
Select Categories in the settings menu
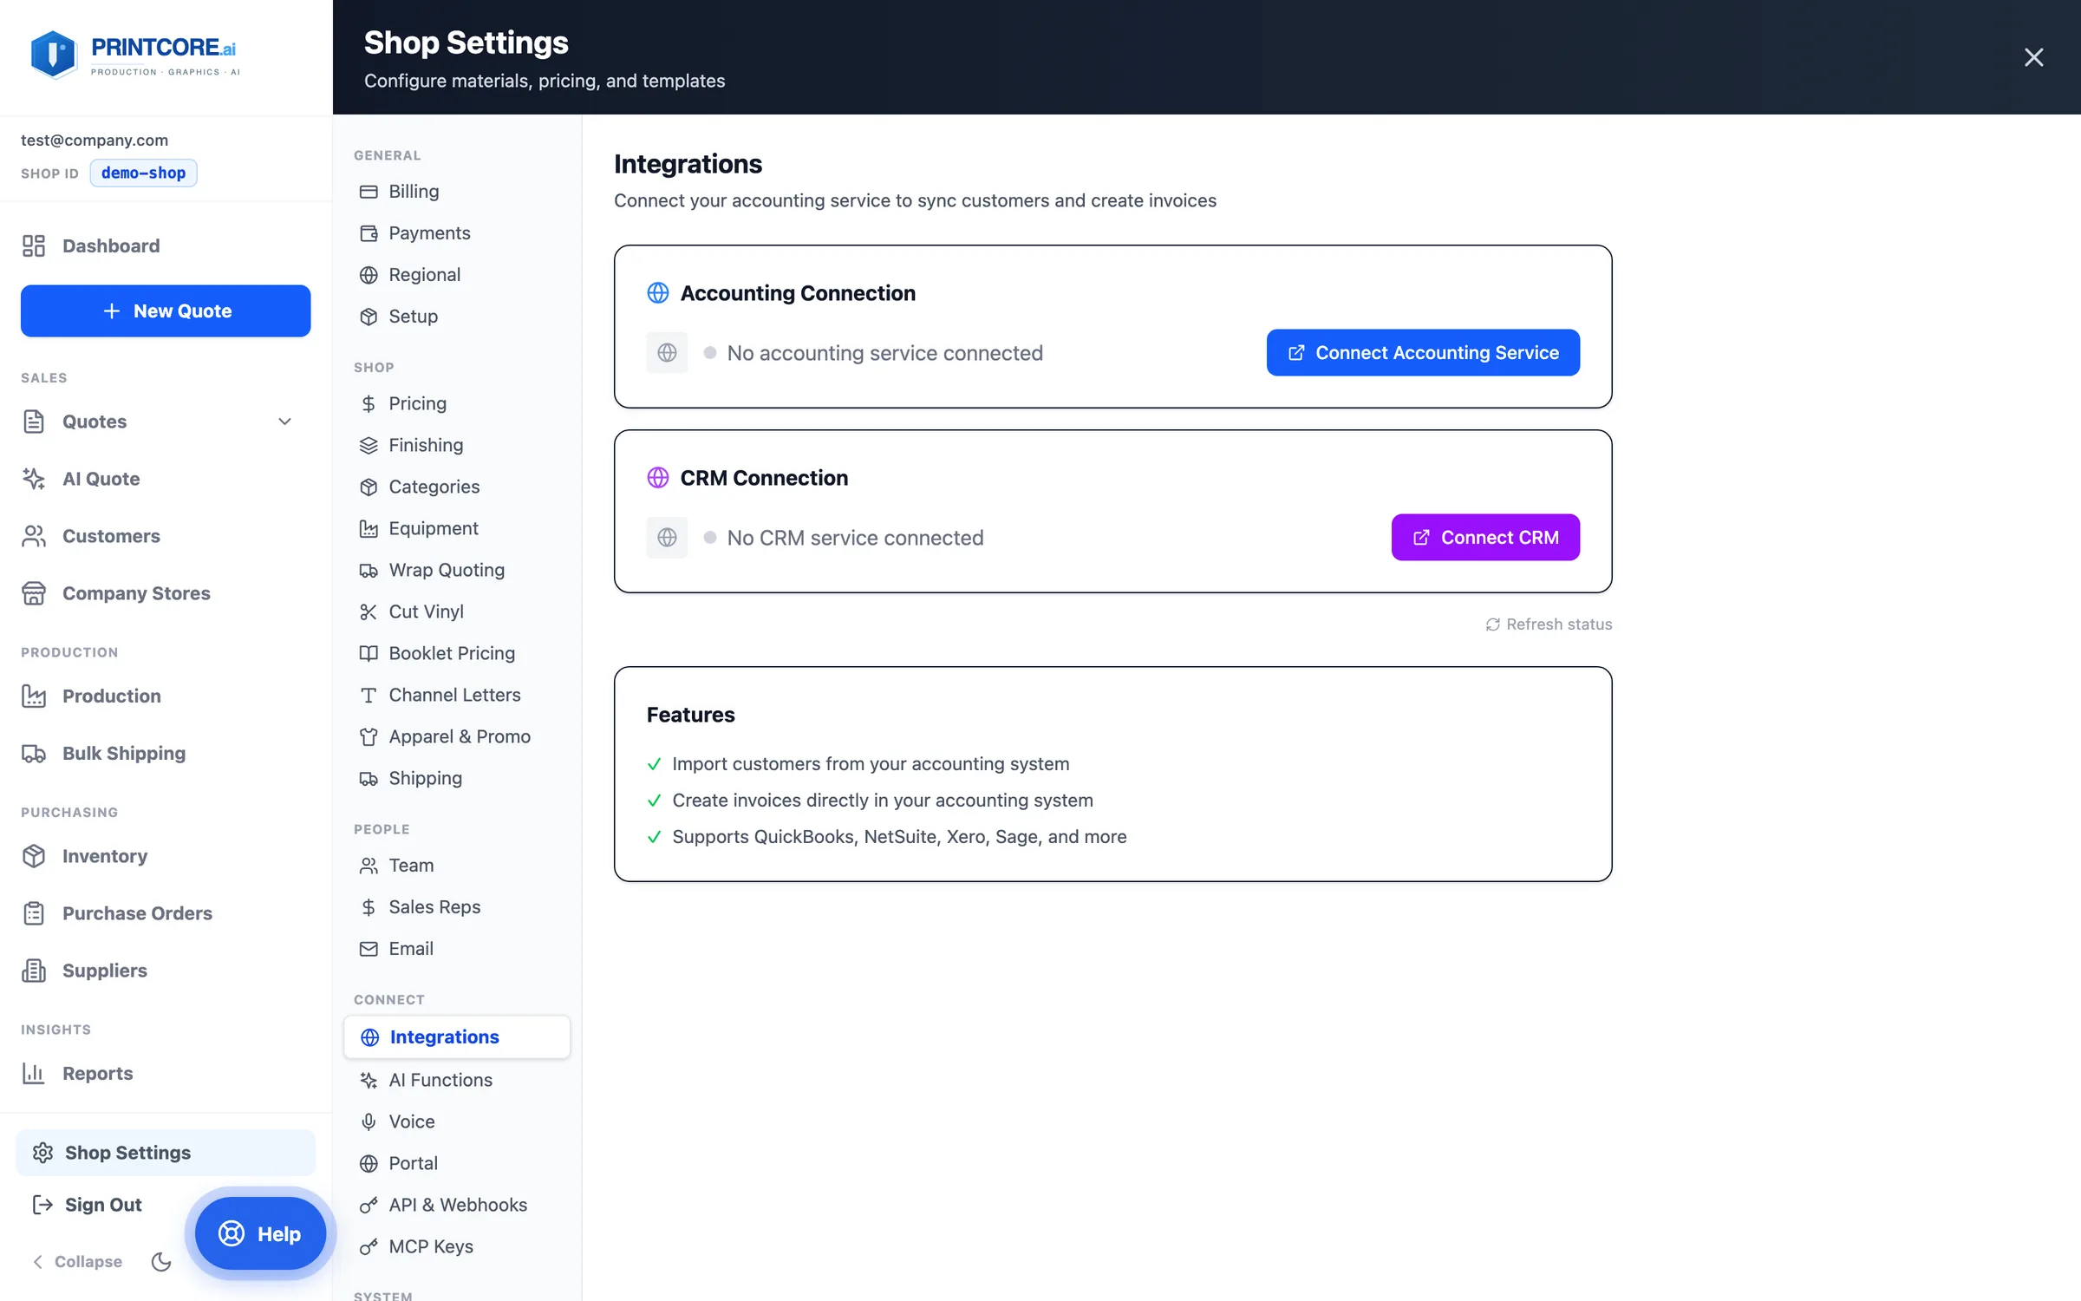(x=457, y=487)
